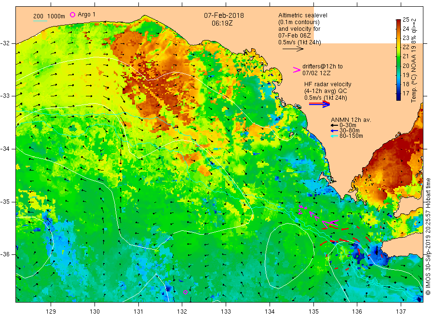Click the temperature color bar
434x318 pixels.
[x=398, y=60]
